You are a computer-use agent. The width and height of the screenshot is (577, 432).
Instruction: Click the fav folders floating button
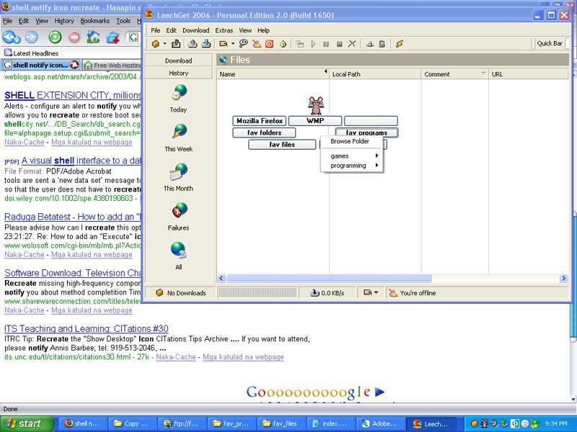tap(264, 132)
